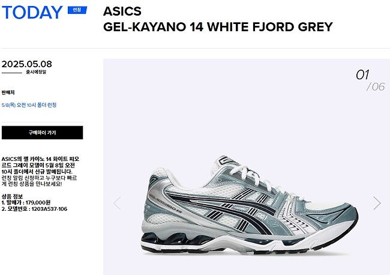The image size is (390, 275).
Task: Click the Gel-Kayano 14 sneaker image
Action: click(250, 205)
